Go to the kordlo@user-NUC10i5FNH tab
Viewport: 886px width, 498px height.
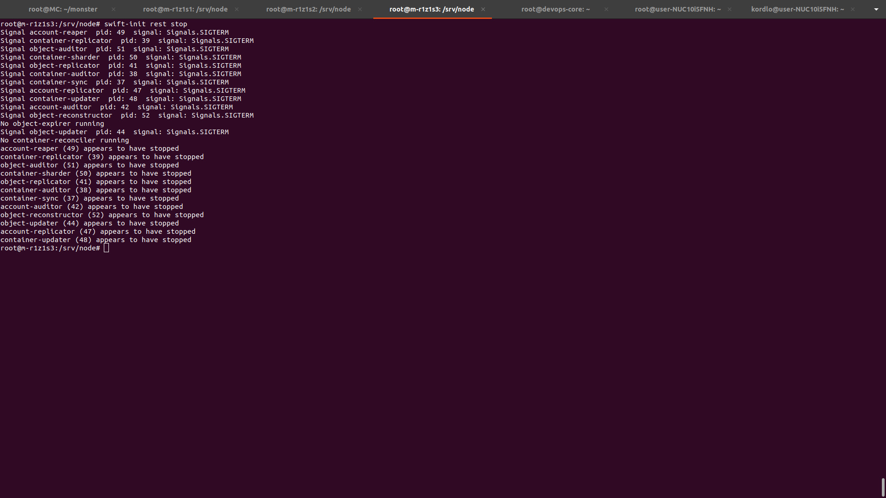797,9
